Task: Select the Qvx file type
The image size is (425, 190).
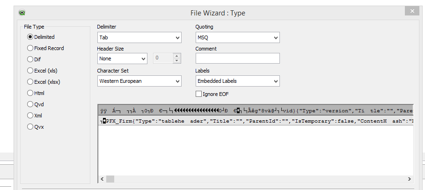Action: (30, 127)
